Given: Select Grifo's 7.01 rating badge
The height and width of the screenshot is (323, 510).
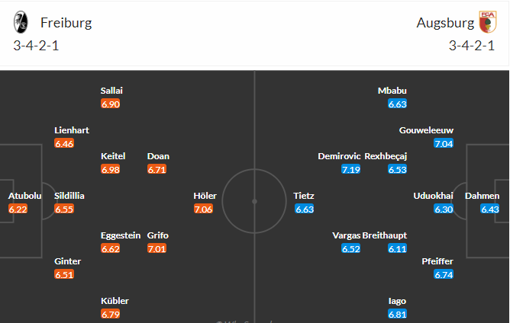Looking at the screenshot, I should pyautogui.click(x=157, y=248).
